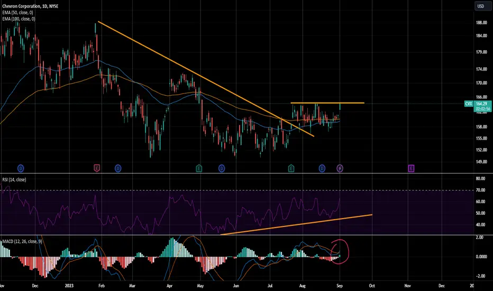Image resolution: width=493 pixels, height=291 pixels.
Task: Click the 158.00 price axis label
Action: click(x=481, y=127)
